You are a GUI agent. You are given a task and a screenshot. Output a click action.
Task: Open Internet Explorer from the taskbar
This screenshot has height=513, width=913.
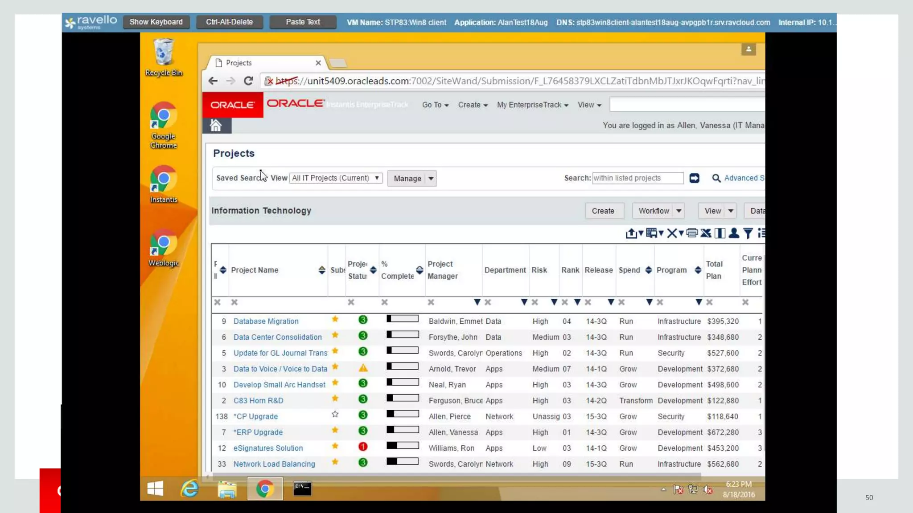[x=189, y=489]
